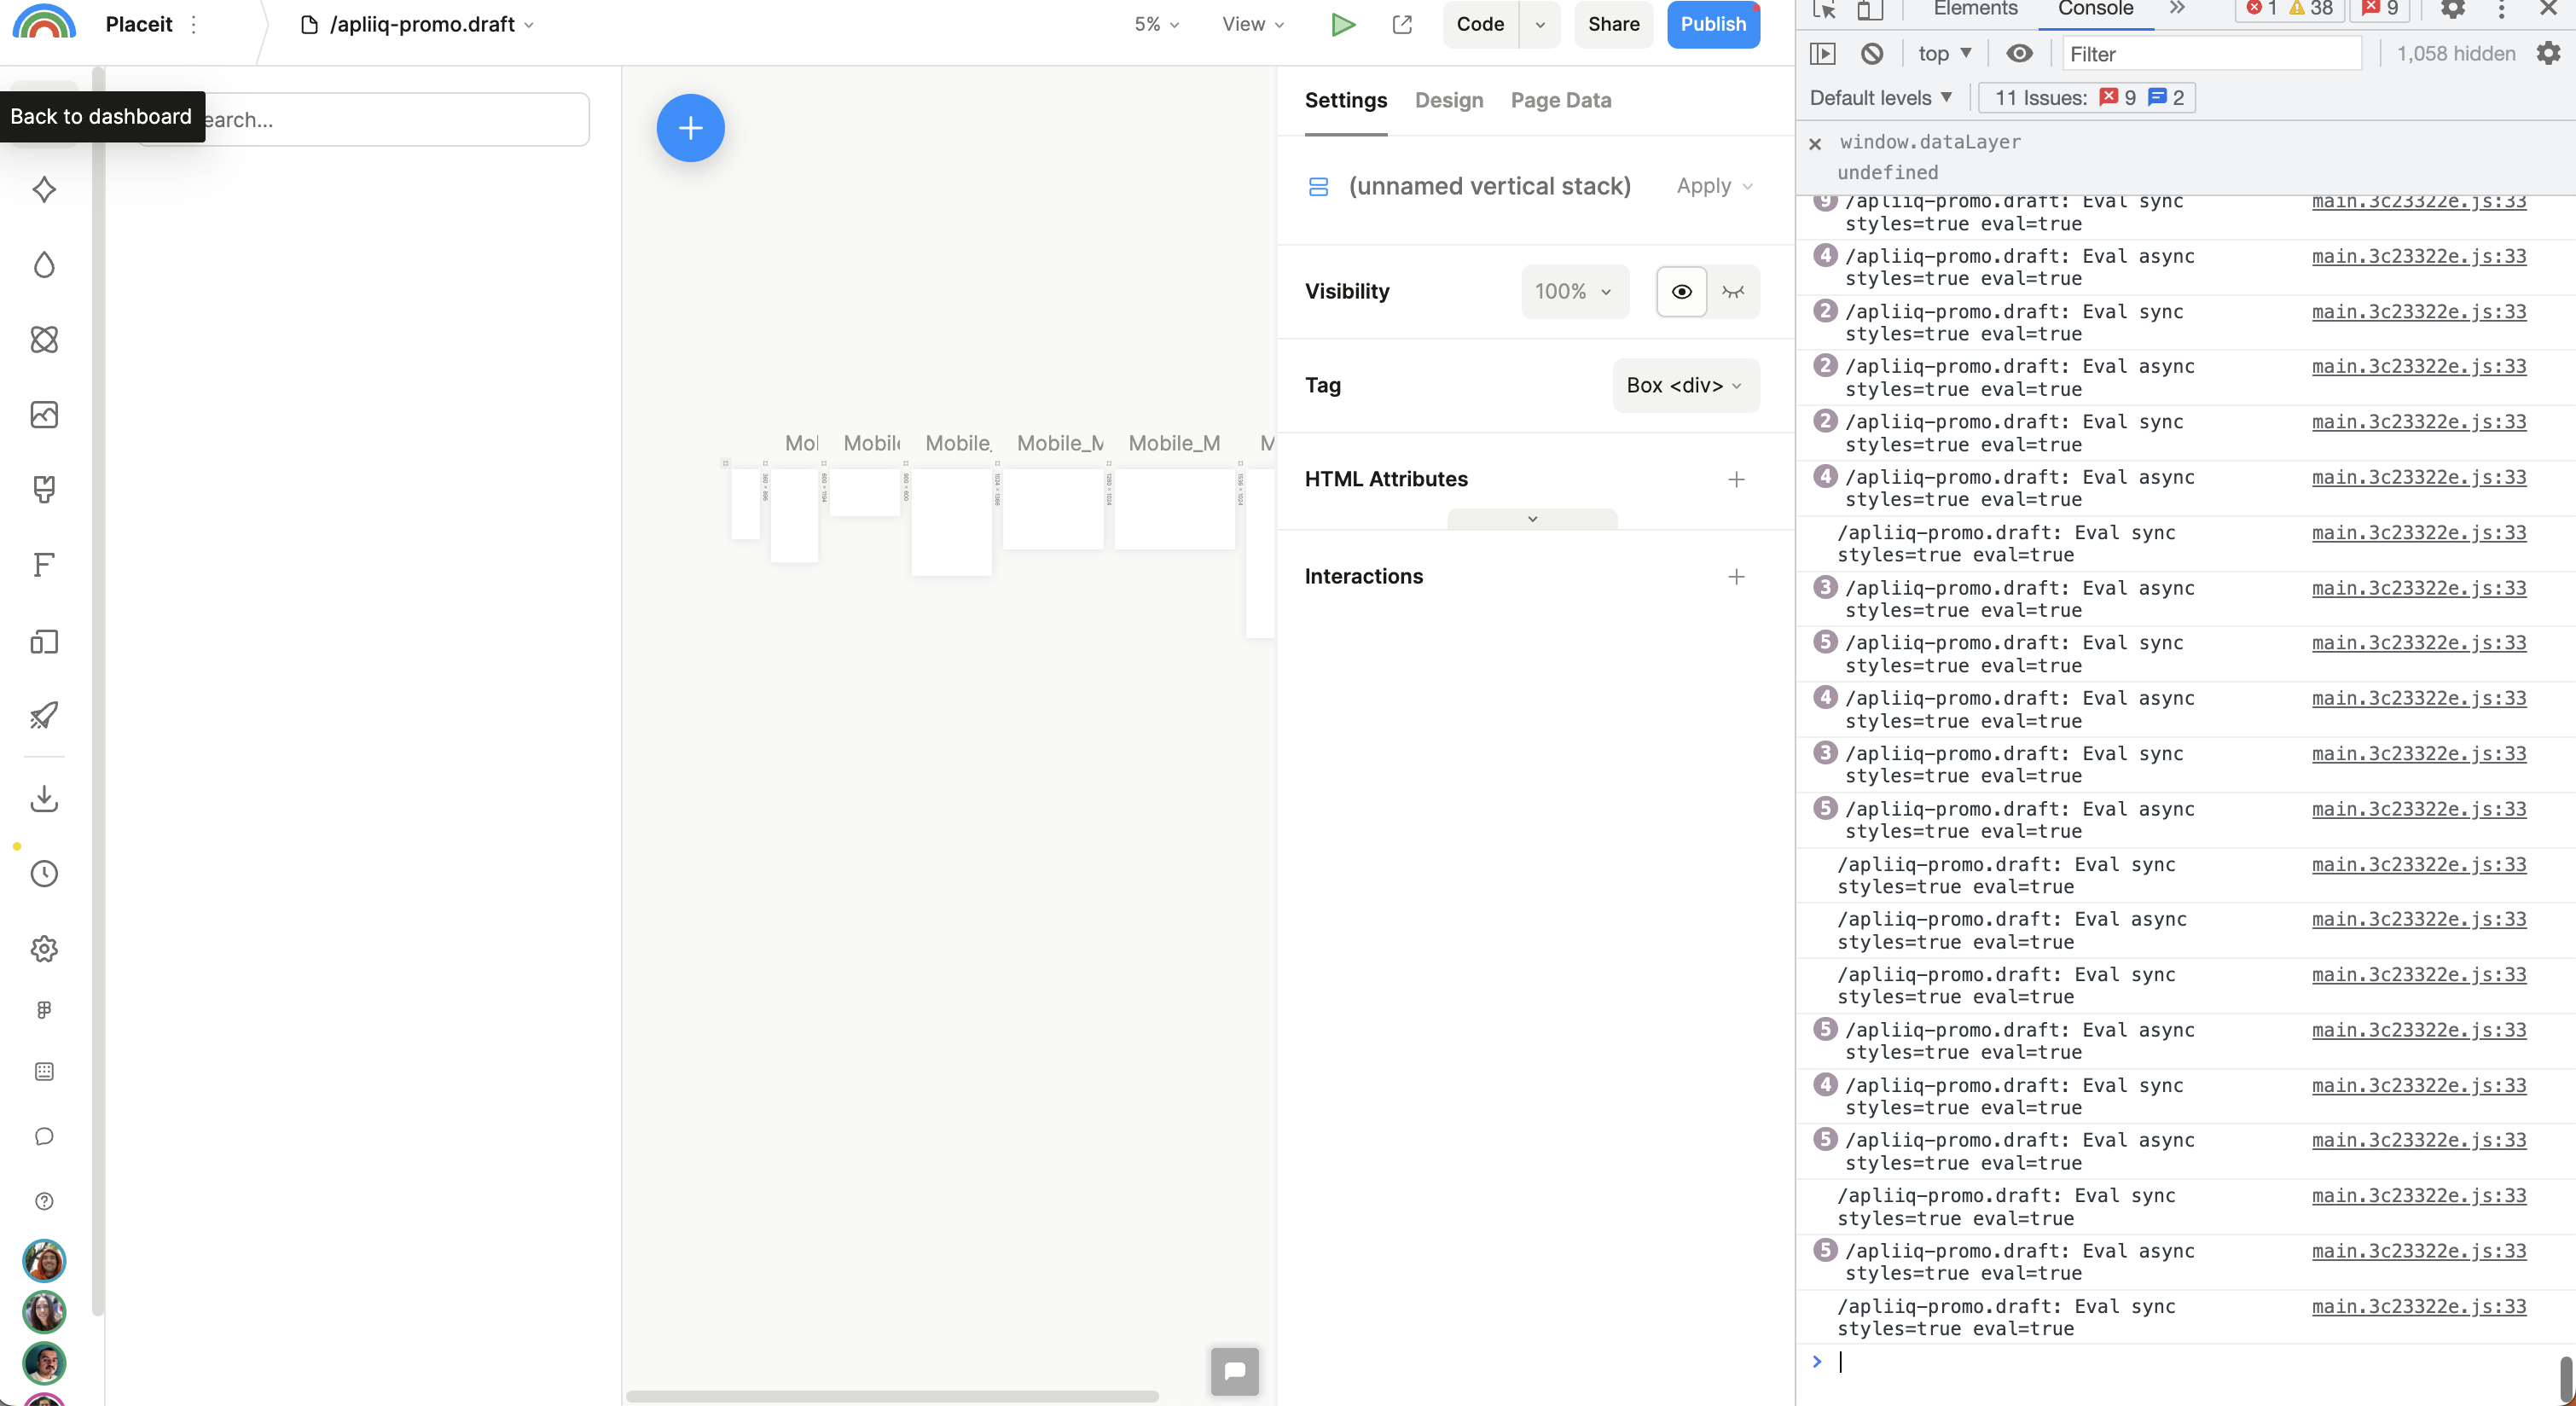
Task: Click the green Preview play icon
Action: (x=1343, y=24)
